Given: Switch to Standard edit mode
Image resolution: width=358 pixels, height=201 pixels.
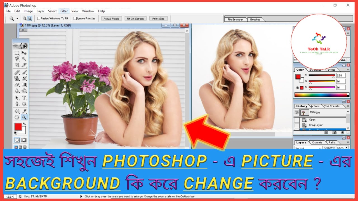Looking at the screenshot, I should click(x=17, y=140).
